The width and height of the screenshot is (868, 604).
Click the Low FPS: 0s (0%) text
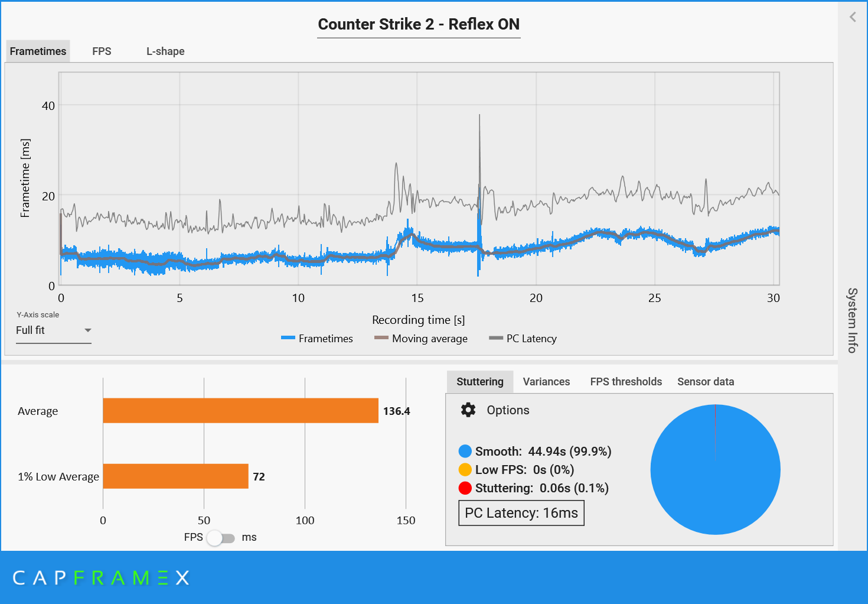pos(524,470)
